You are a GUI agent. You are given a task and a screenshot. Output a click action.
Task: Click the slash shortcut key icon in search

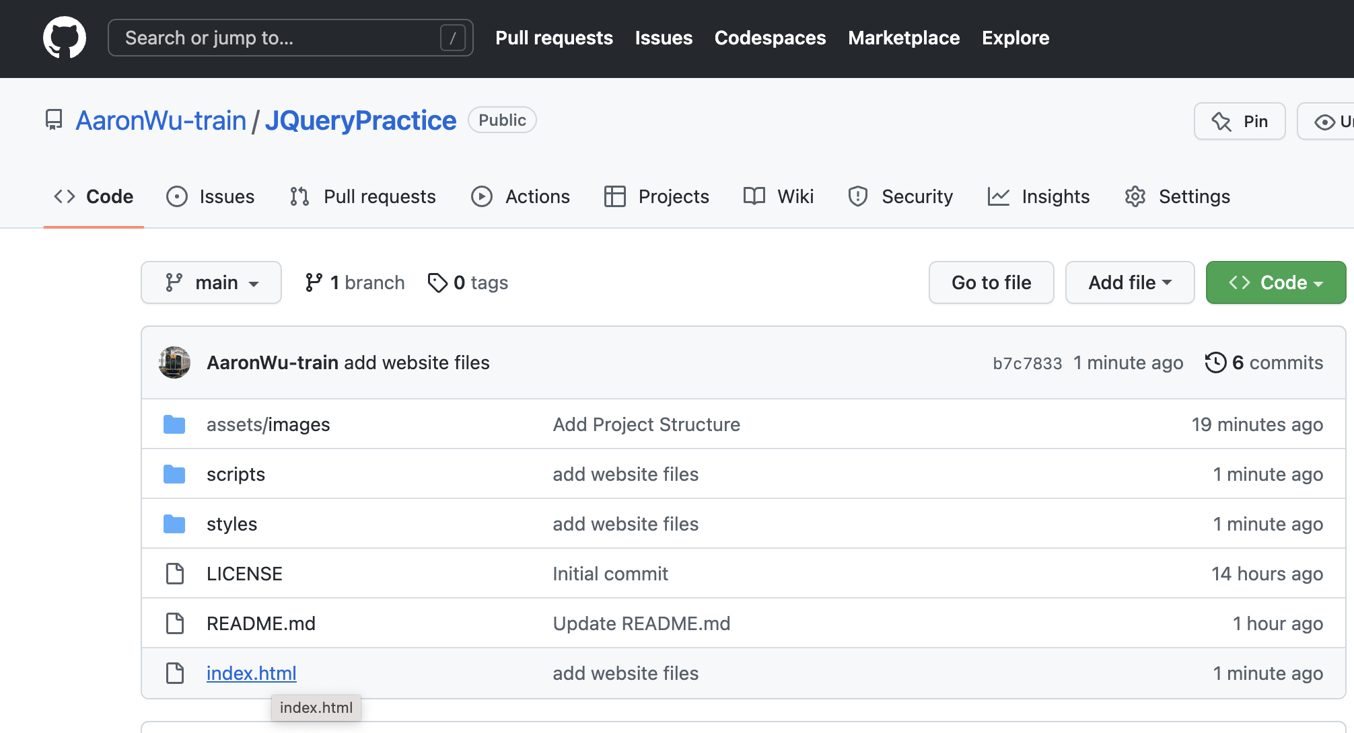pos(453,38)
